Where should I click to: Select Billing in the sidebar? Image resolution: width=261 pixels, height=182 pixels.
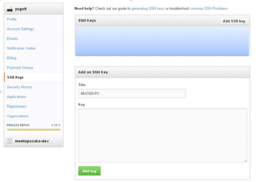point(12,58)
